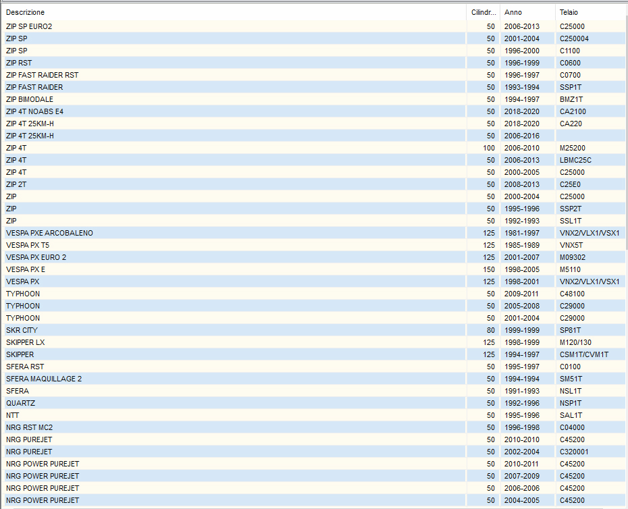Select ZIP 4T 25KM-H with frame CA220
Viewport: 628px width, 509px height.
(313, 124)
